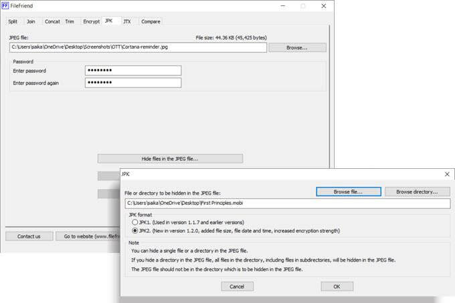The height and width of the screenshot is (303, 455).
Task: Focus the Enter password again field
Action: coord(133,83)
